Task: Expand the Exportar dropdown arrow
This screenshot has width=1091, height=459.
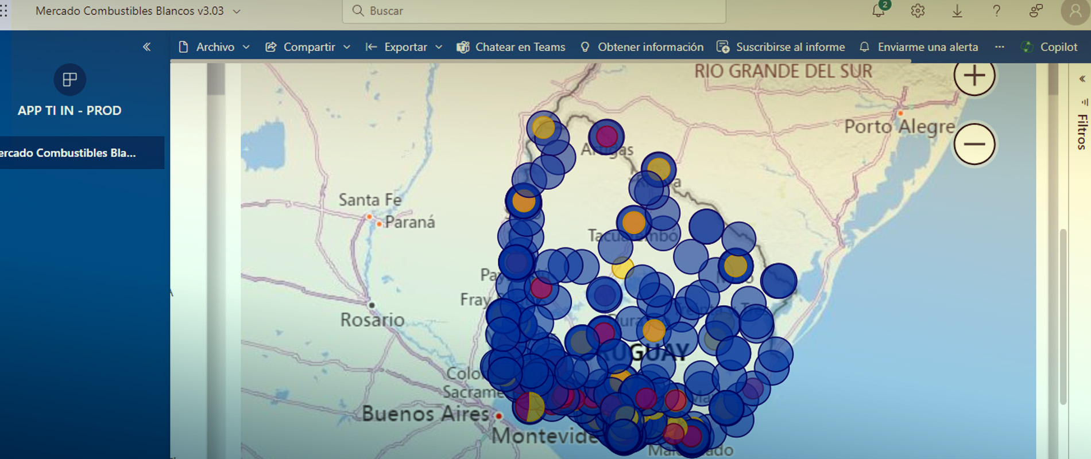Action: [x=439, y=47]
